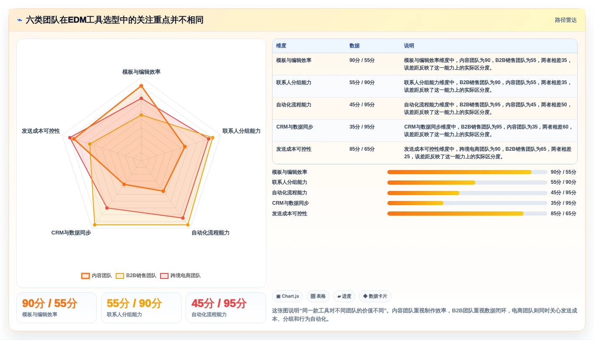594x340 pixels.
Task: Select the 数据卡片 tag
Action: 375,296
